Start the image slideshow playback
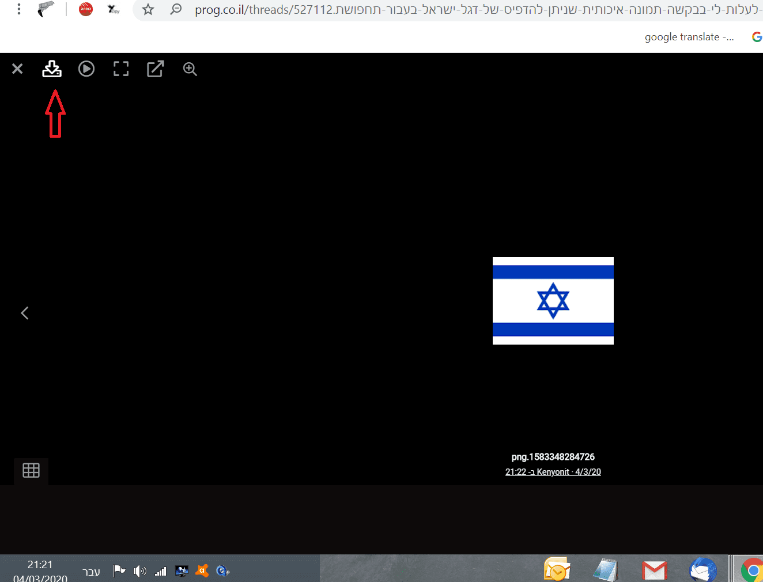 click(86, 69)
